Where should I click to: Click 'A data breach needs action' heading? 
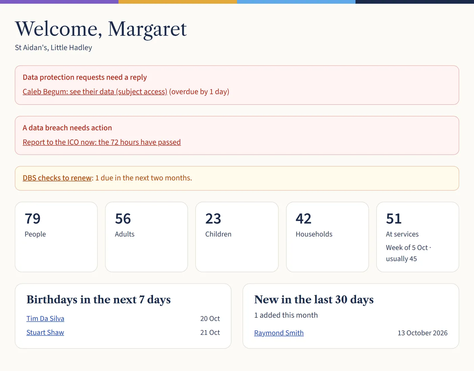(67, 128)
